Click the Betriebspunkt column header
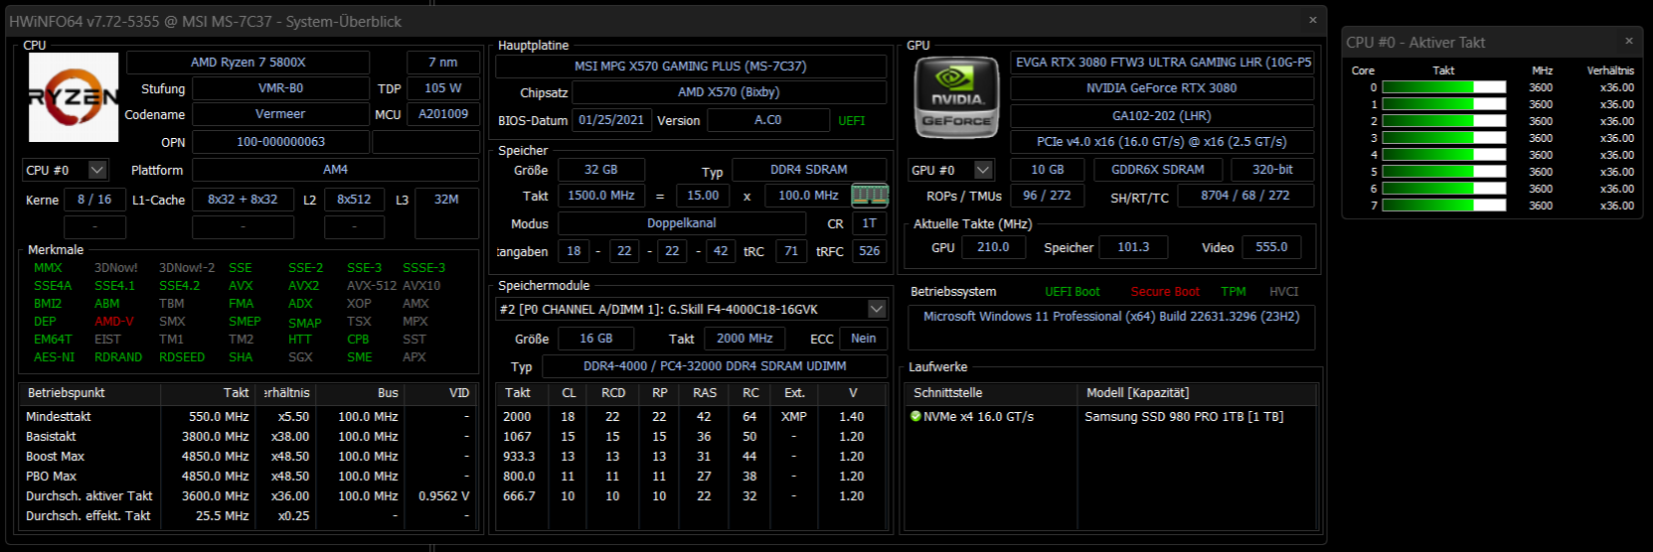This screenshot has width=1653, height=552. pos(90,393)
